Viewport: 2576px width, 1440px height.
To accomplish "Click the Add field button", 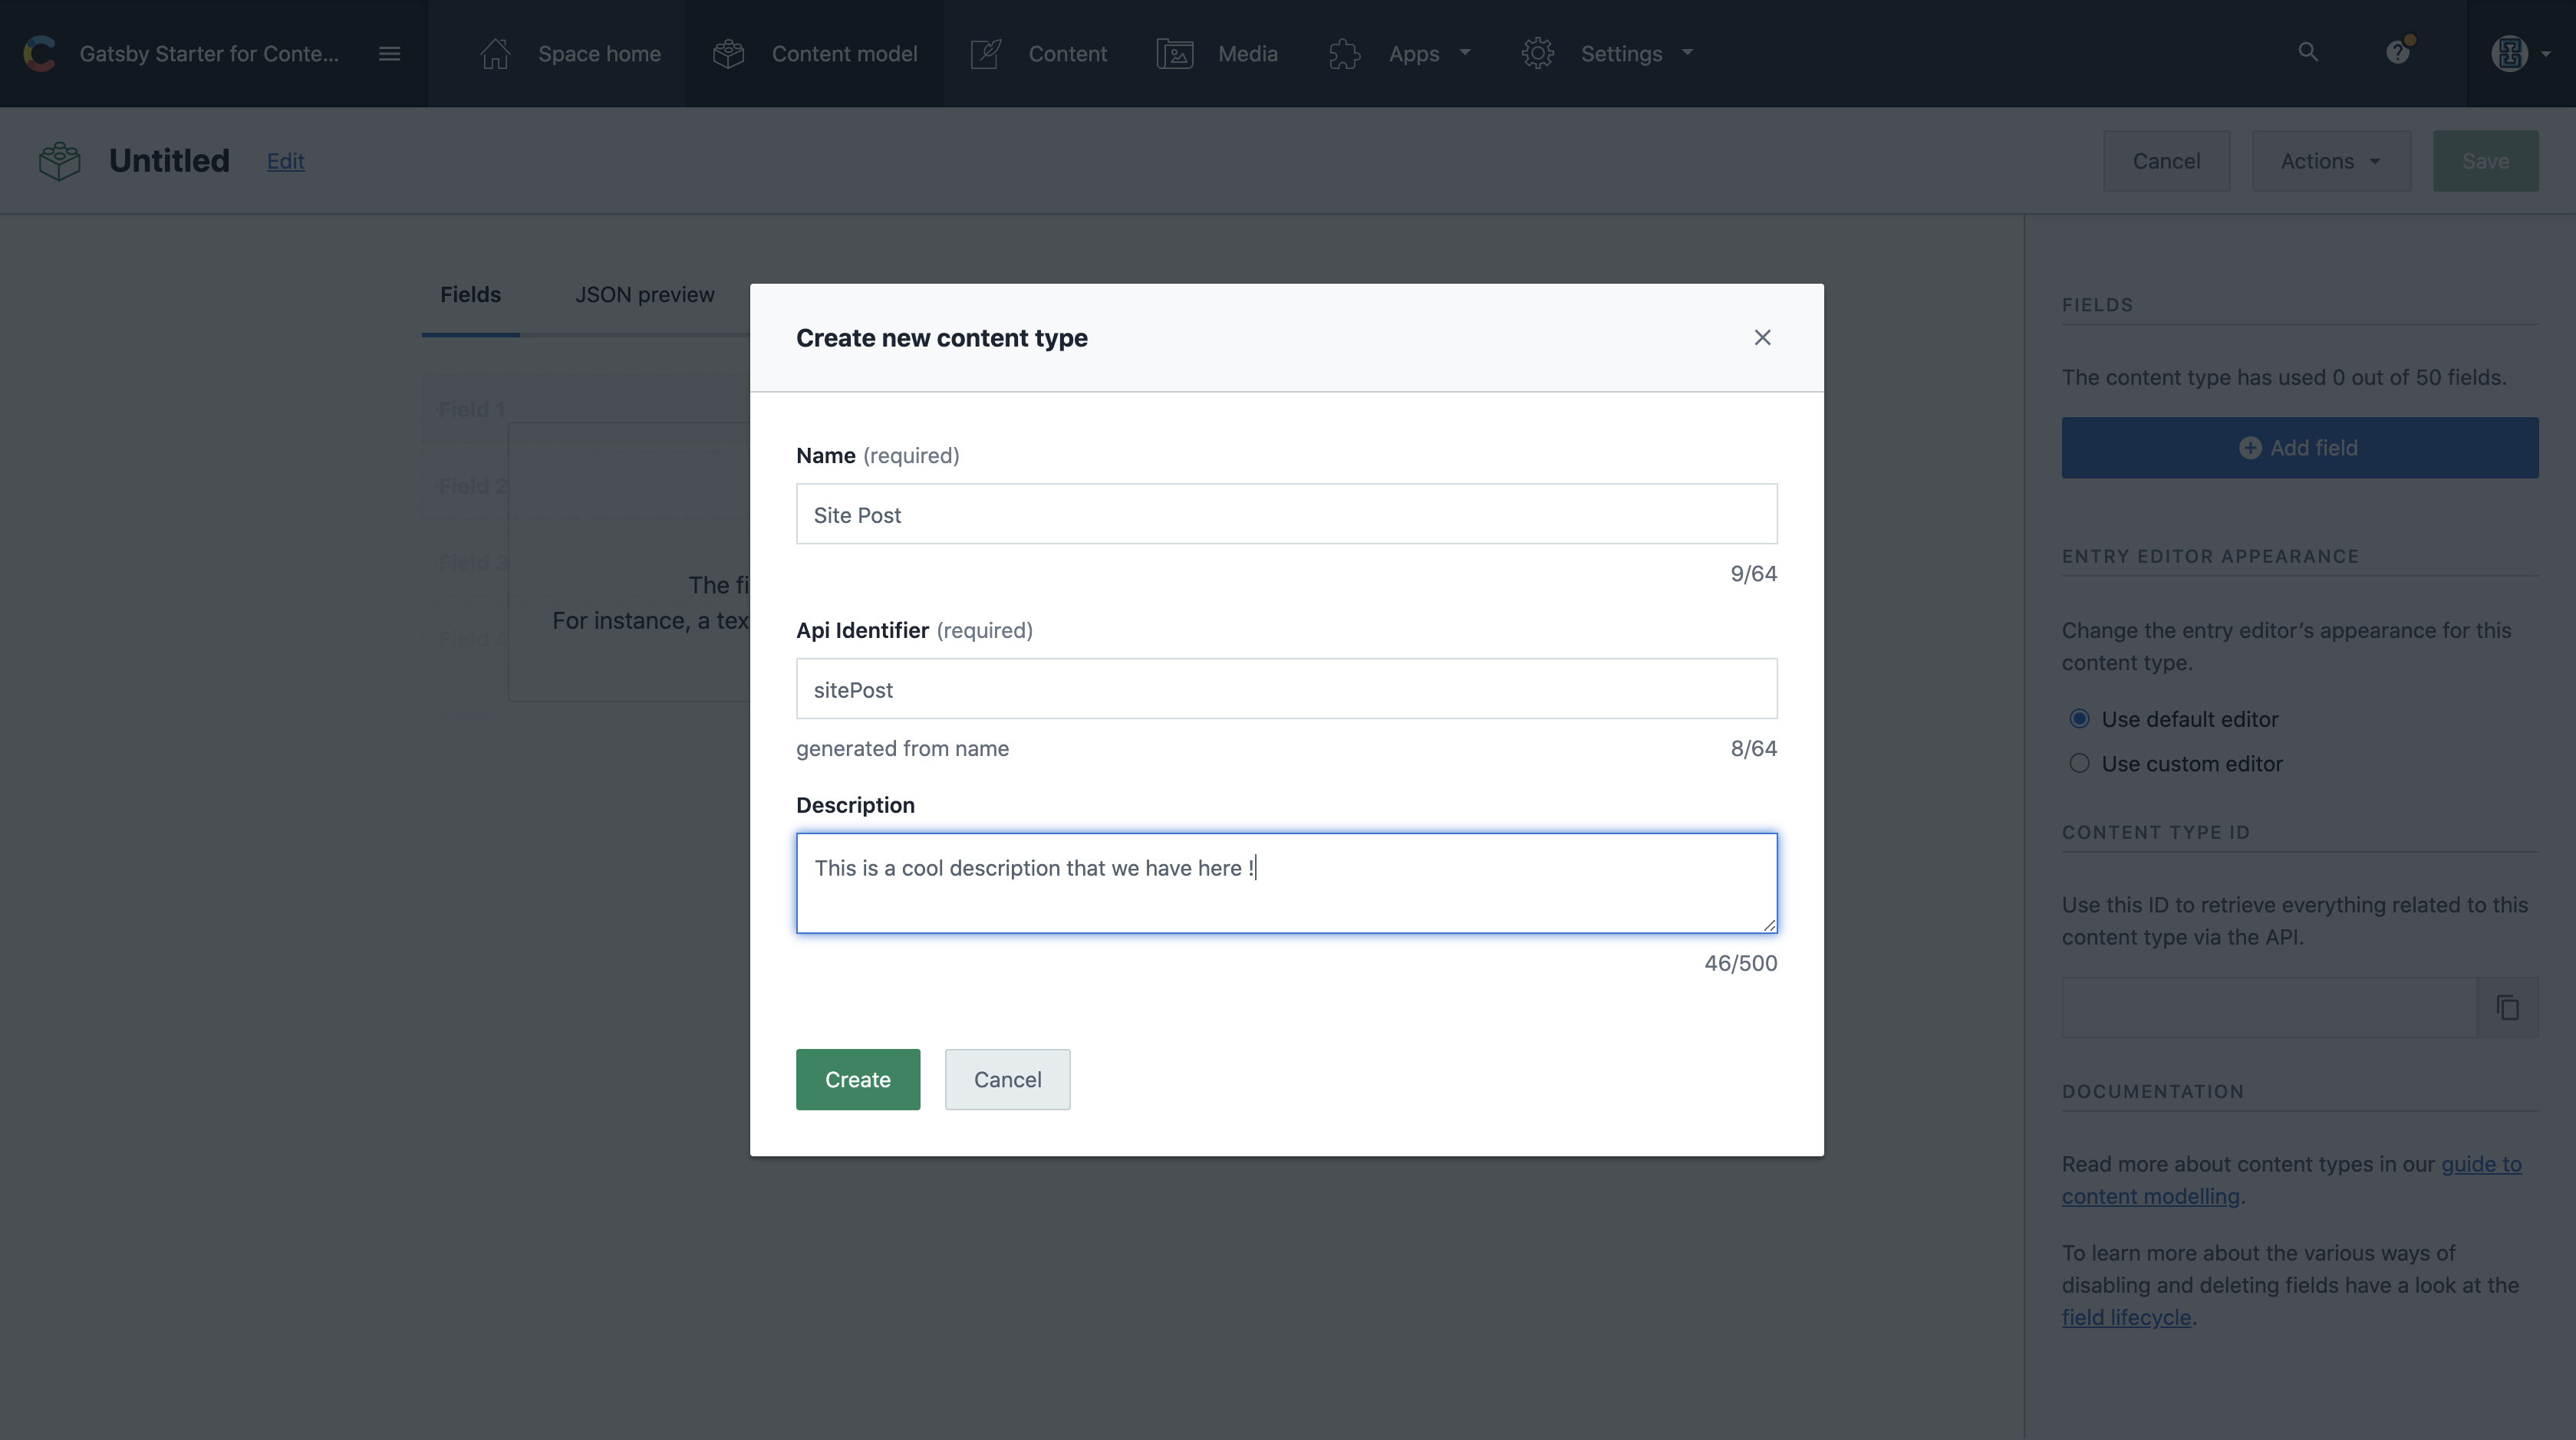I will (x=2299, y=448).
